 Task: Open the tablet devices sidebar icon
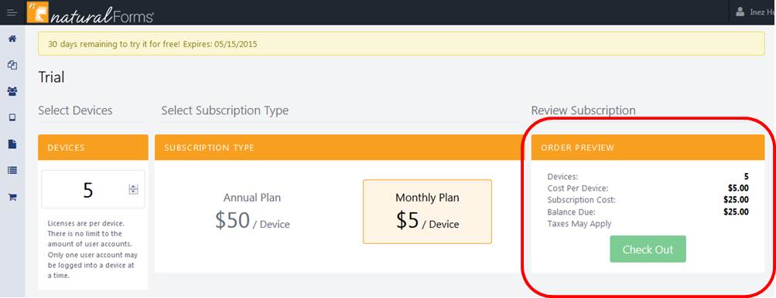click(12, 117)
